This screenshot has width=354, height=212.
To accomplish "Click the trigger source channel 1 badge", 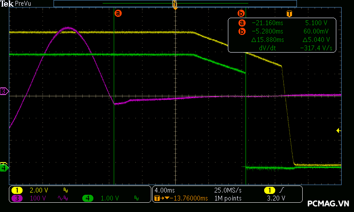I will 269,190.
